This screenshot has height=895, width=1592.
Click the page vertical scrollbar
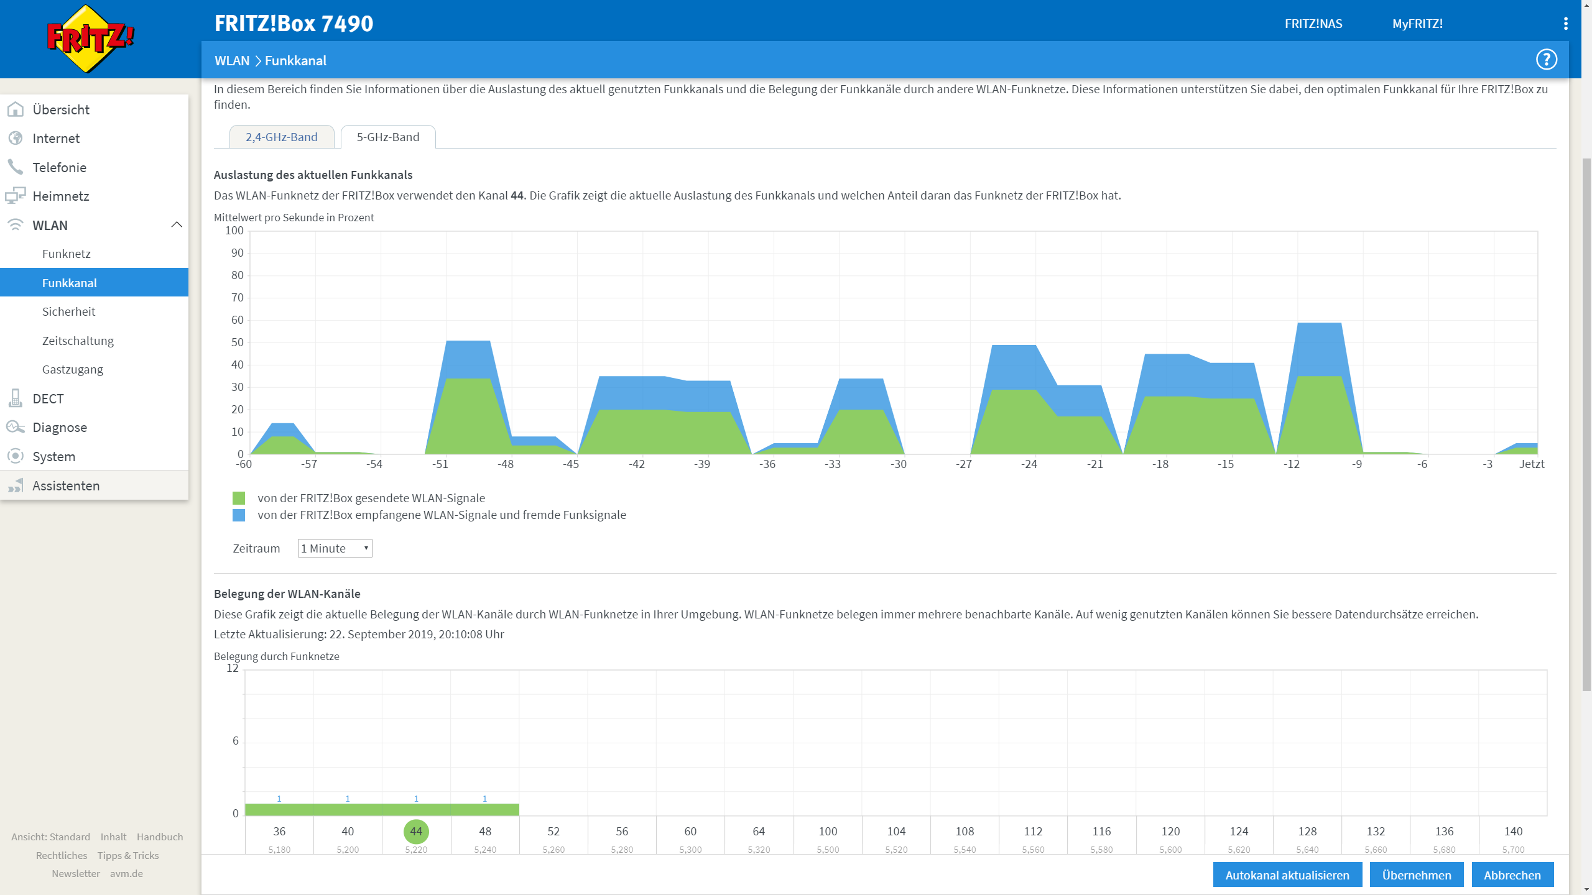(x=1586, y=425)
